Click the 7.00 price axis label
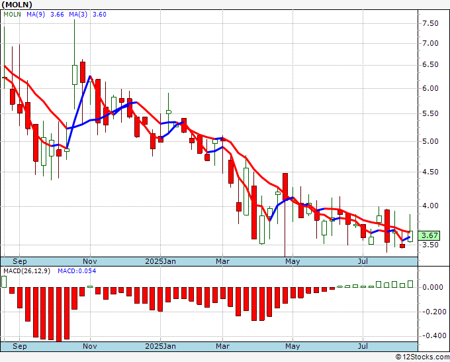Screen dimensions: 450x362 [431, 43]
